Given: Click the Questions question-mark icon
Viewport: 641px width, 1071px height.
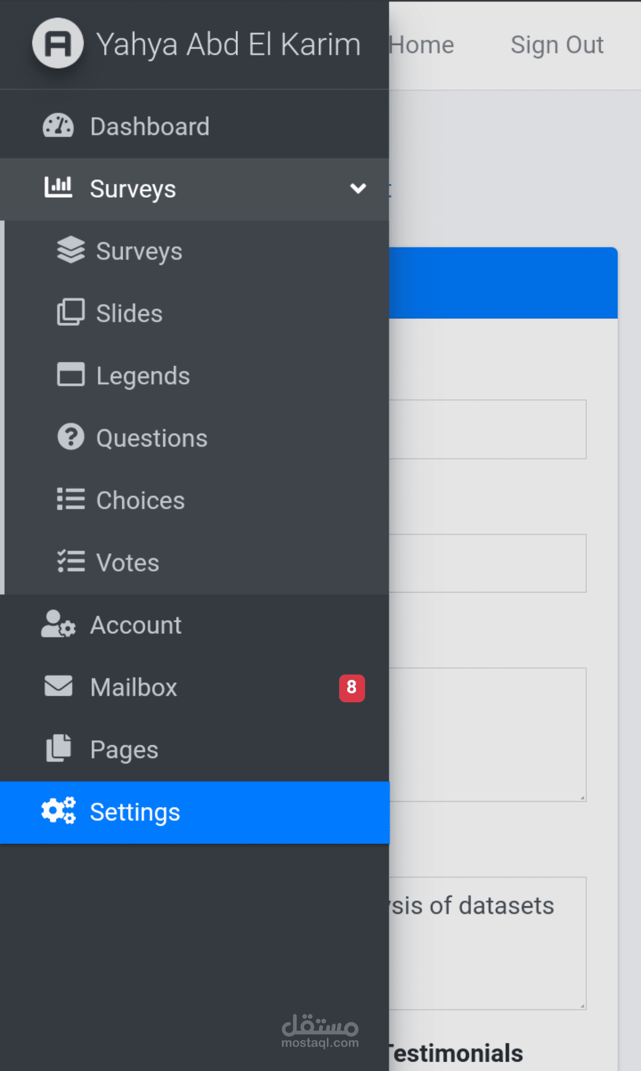Looking at the screenshot, I should click(x=71, y=437).
